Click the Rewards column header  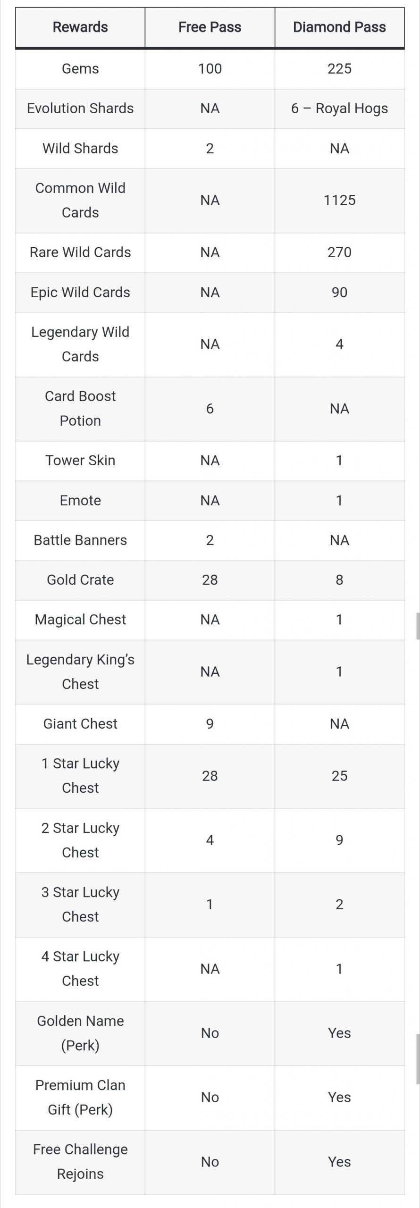[80, 27]
